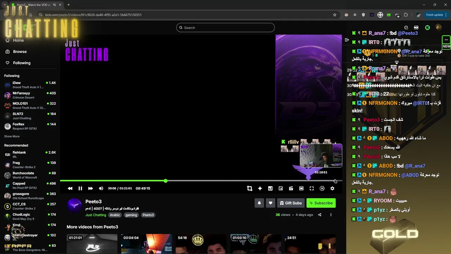Screen dimensions: 451x254
Task: Open player settings gear
Action: pos(332,188)
